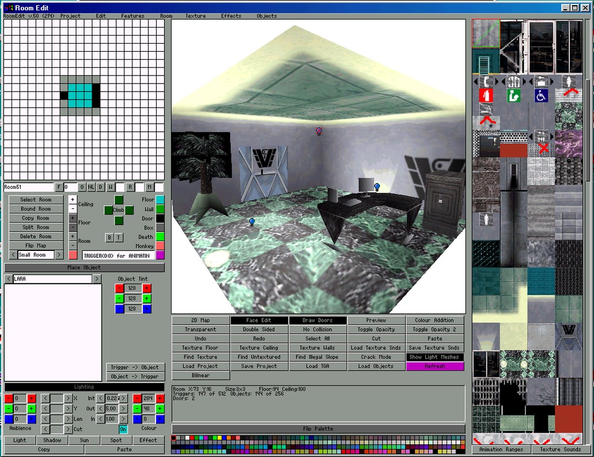The height and width of the screenshot is (457, 594).
Task: Toggle the Double Sided option
Action: click(x=259, y=330)
